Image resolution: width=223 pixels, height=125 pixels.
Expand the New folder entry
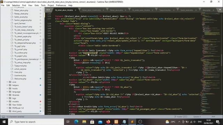[x=7, y=105]
